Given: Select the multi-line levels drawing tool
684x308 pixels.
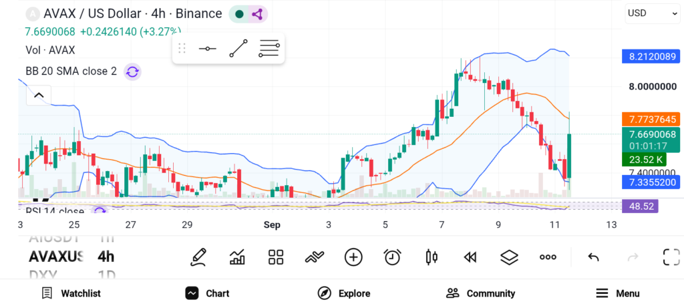Looking at the screenshot, I should [x=269, y=48].
